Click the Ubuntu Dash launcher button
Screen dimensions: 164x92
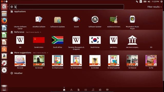4,7
